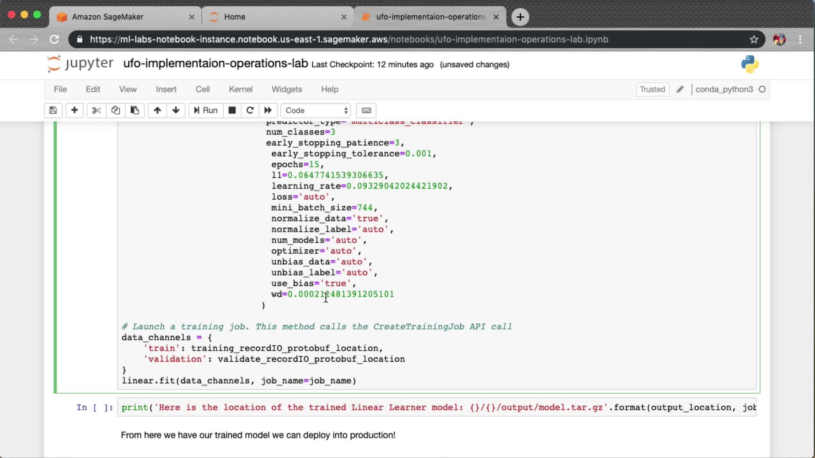815x458 pixels.
Task: Interrupt the kernel with stop icon
Action: coord(232,110)
